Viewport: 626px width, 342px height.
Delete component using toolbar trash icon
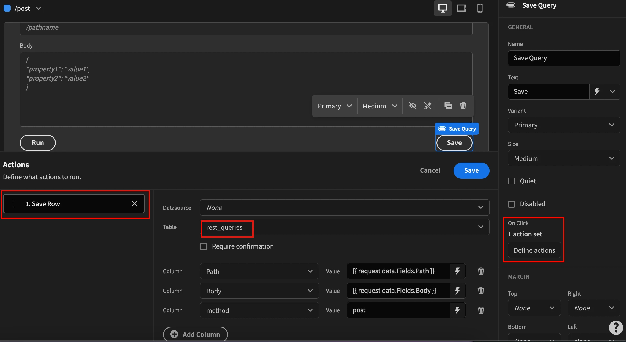pyautogui.click(x=463, y=106)
